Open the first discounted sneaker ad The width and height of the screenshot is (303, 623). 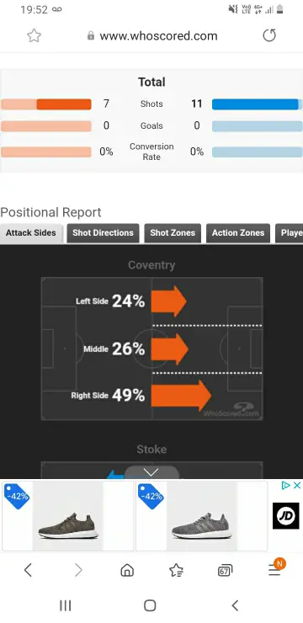pyautogui.click(x=68, y=516)
